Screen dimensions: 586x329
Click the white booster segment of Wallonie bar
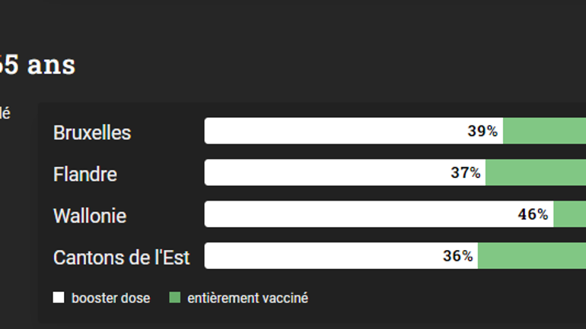[x=358, y=215]
